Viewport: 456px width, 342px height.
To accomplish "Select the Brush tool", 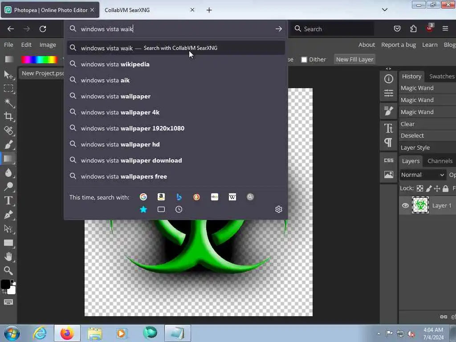I will tap(8, 145).
